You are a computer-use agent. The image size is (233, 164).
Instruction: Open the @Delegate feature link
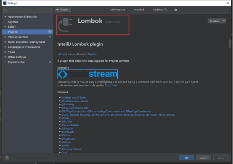coord(68,132)
